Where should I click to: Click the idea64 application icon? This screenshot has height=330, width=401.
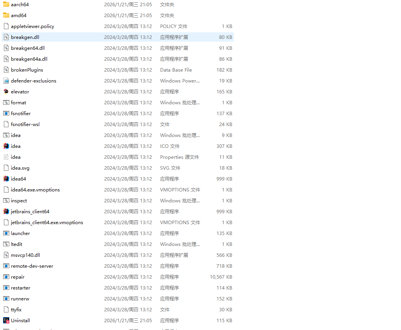[6, 179]
